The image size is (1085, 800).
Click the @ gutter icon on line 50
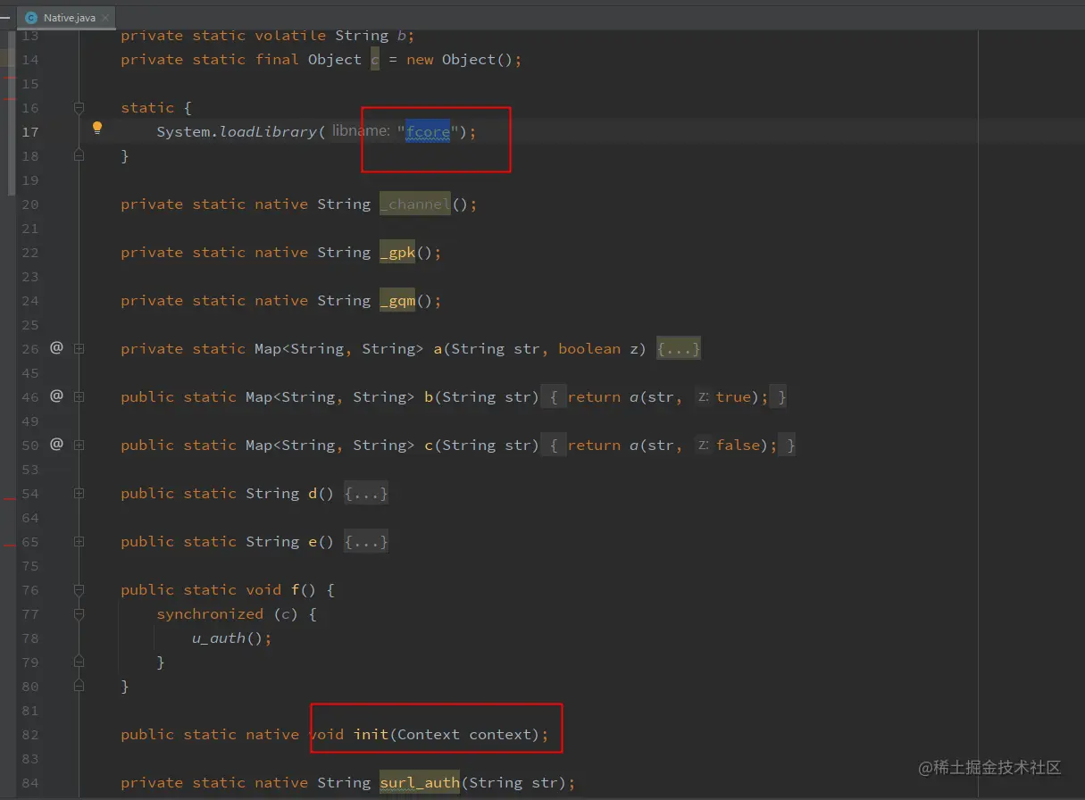click(56, 444)
